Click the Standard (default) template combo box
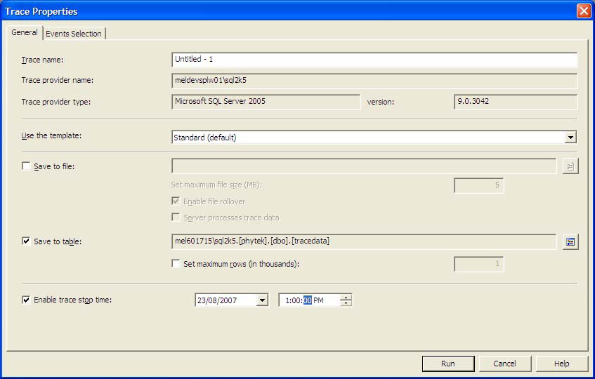The width and height of the screenshot is (595, 379). coord(367,138)
